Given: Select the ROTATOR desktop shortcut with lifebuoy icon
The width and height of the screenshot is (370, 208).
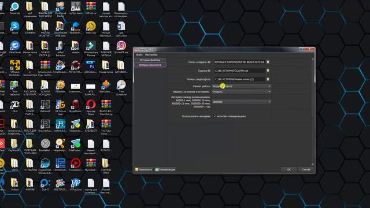Looking at the screenshot, I should click(76, 66).
